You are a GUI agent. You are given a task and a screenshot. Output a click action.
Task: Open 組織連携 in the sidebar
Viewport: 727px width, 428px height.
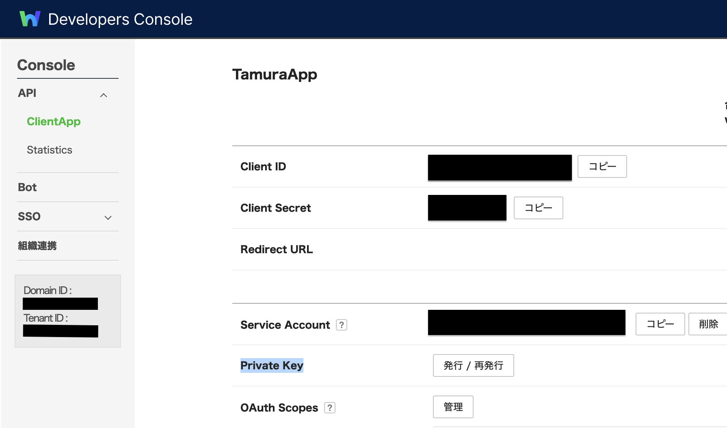point(37,246)
